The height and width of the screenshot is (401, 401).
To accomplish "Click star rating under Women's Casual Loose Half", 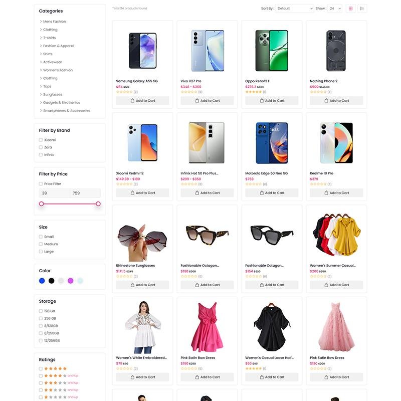I will point(254,368).
